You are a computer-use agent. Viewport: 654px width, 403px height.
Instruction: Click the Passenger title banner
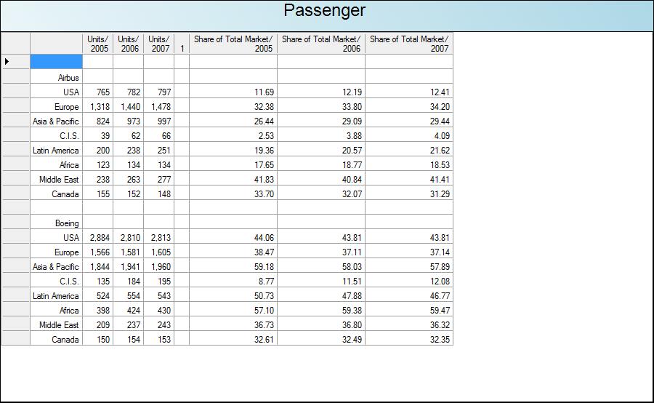tap(326, 16)
